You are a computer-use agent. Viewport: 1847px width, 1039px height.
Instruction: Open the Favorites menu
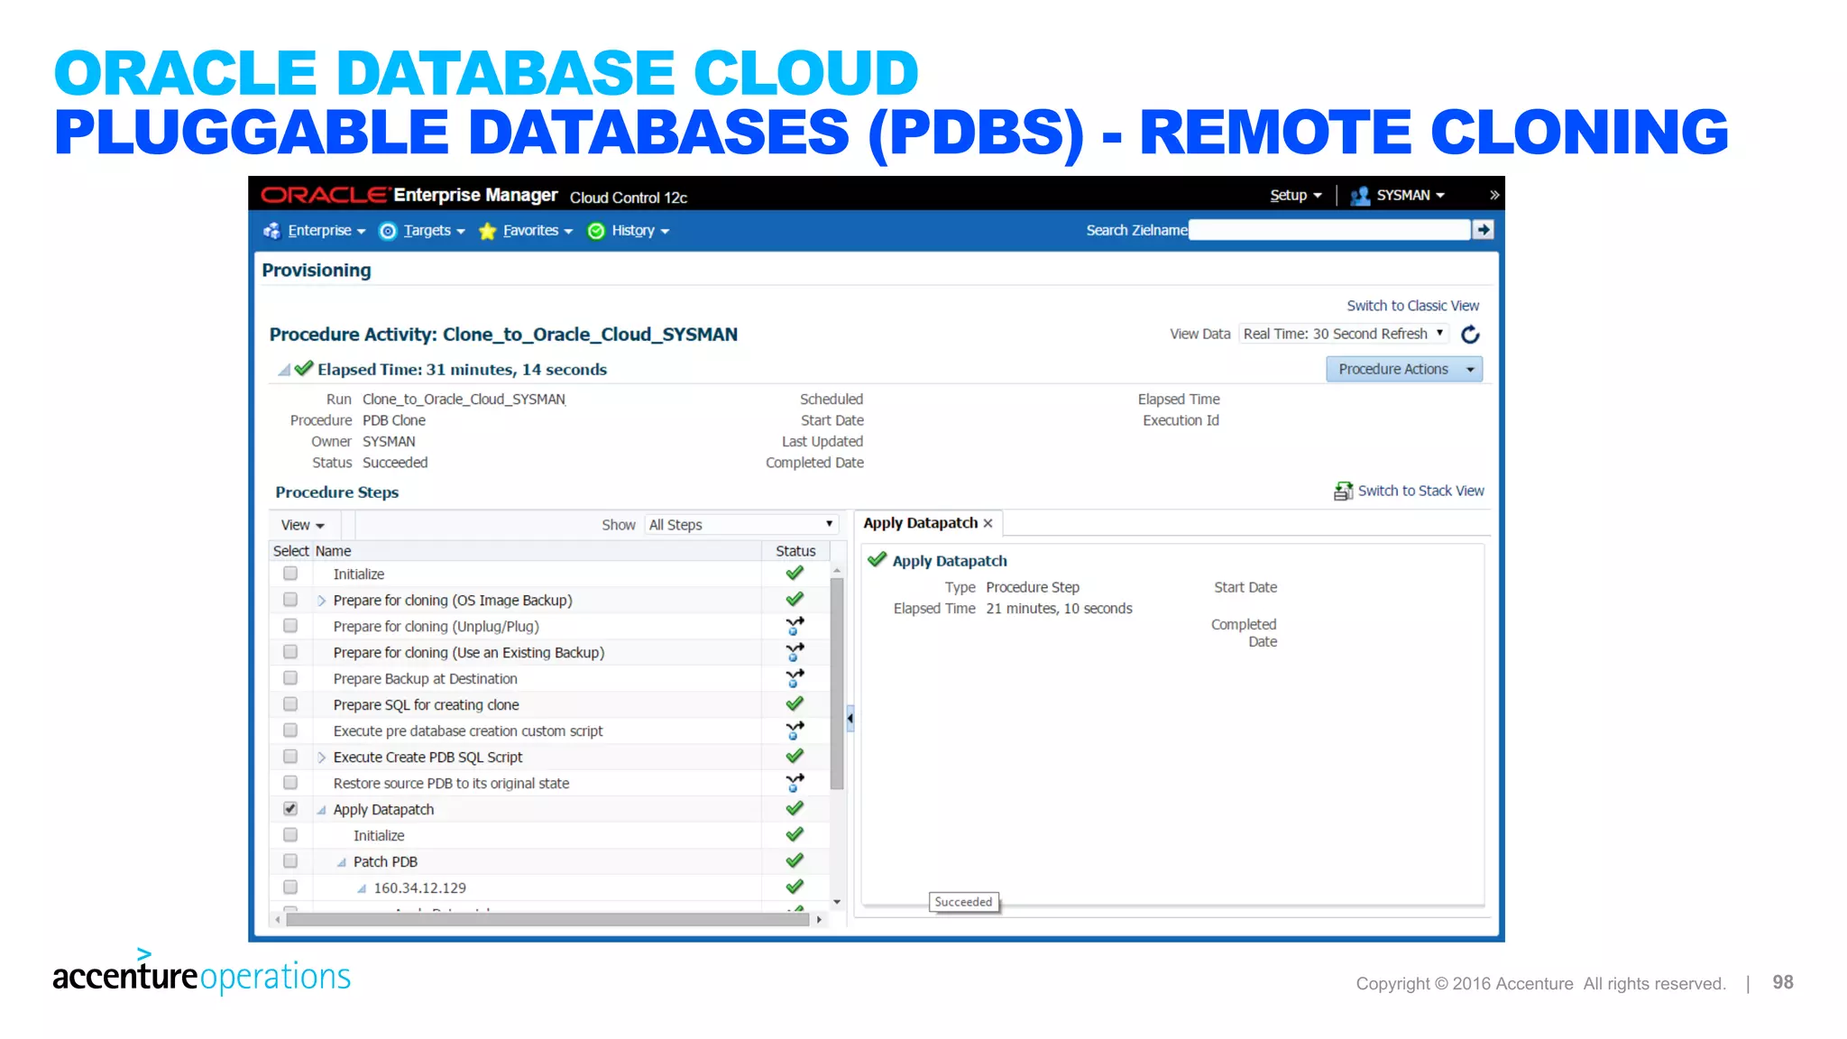coord(538,231)
